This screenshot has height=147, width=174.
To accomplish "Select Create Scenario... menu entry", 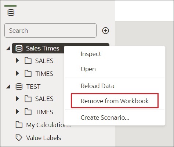I will coord(105,118).
